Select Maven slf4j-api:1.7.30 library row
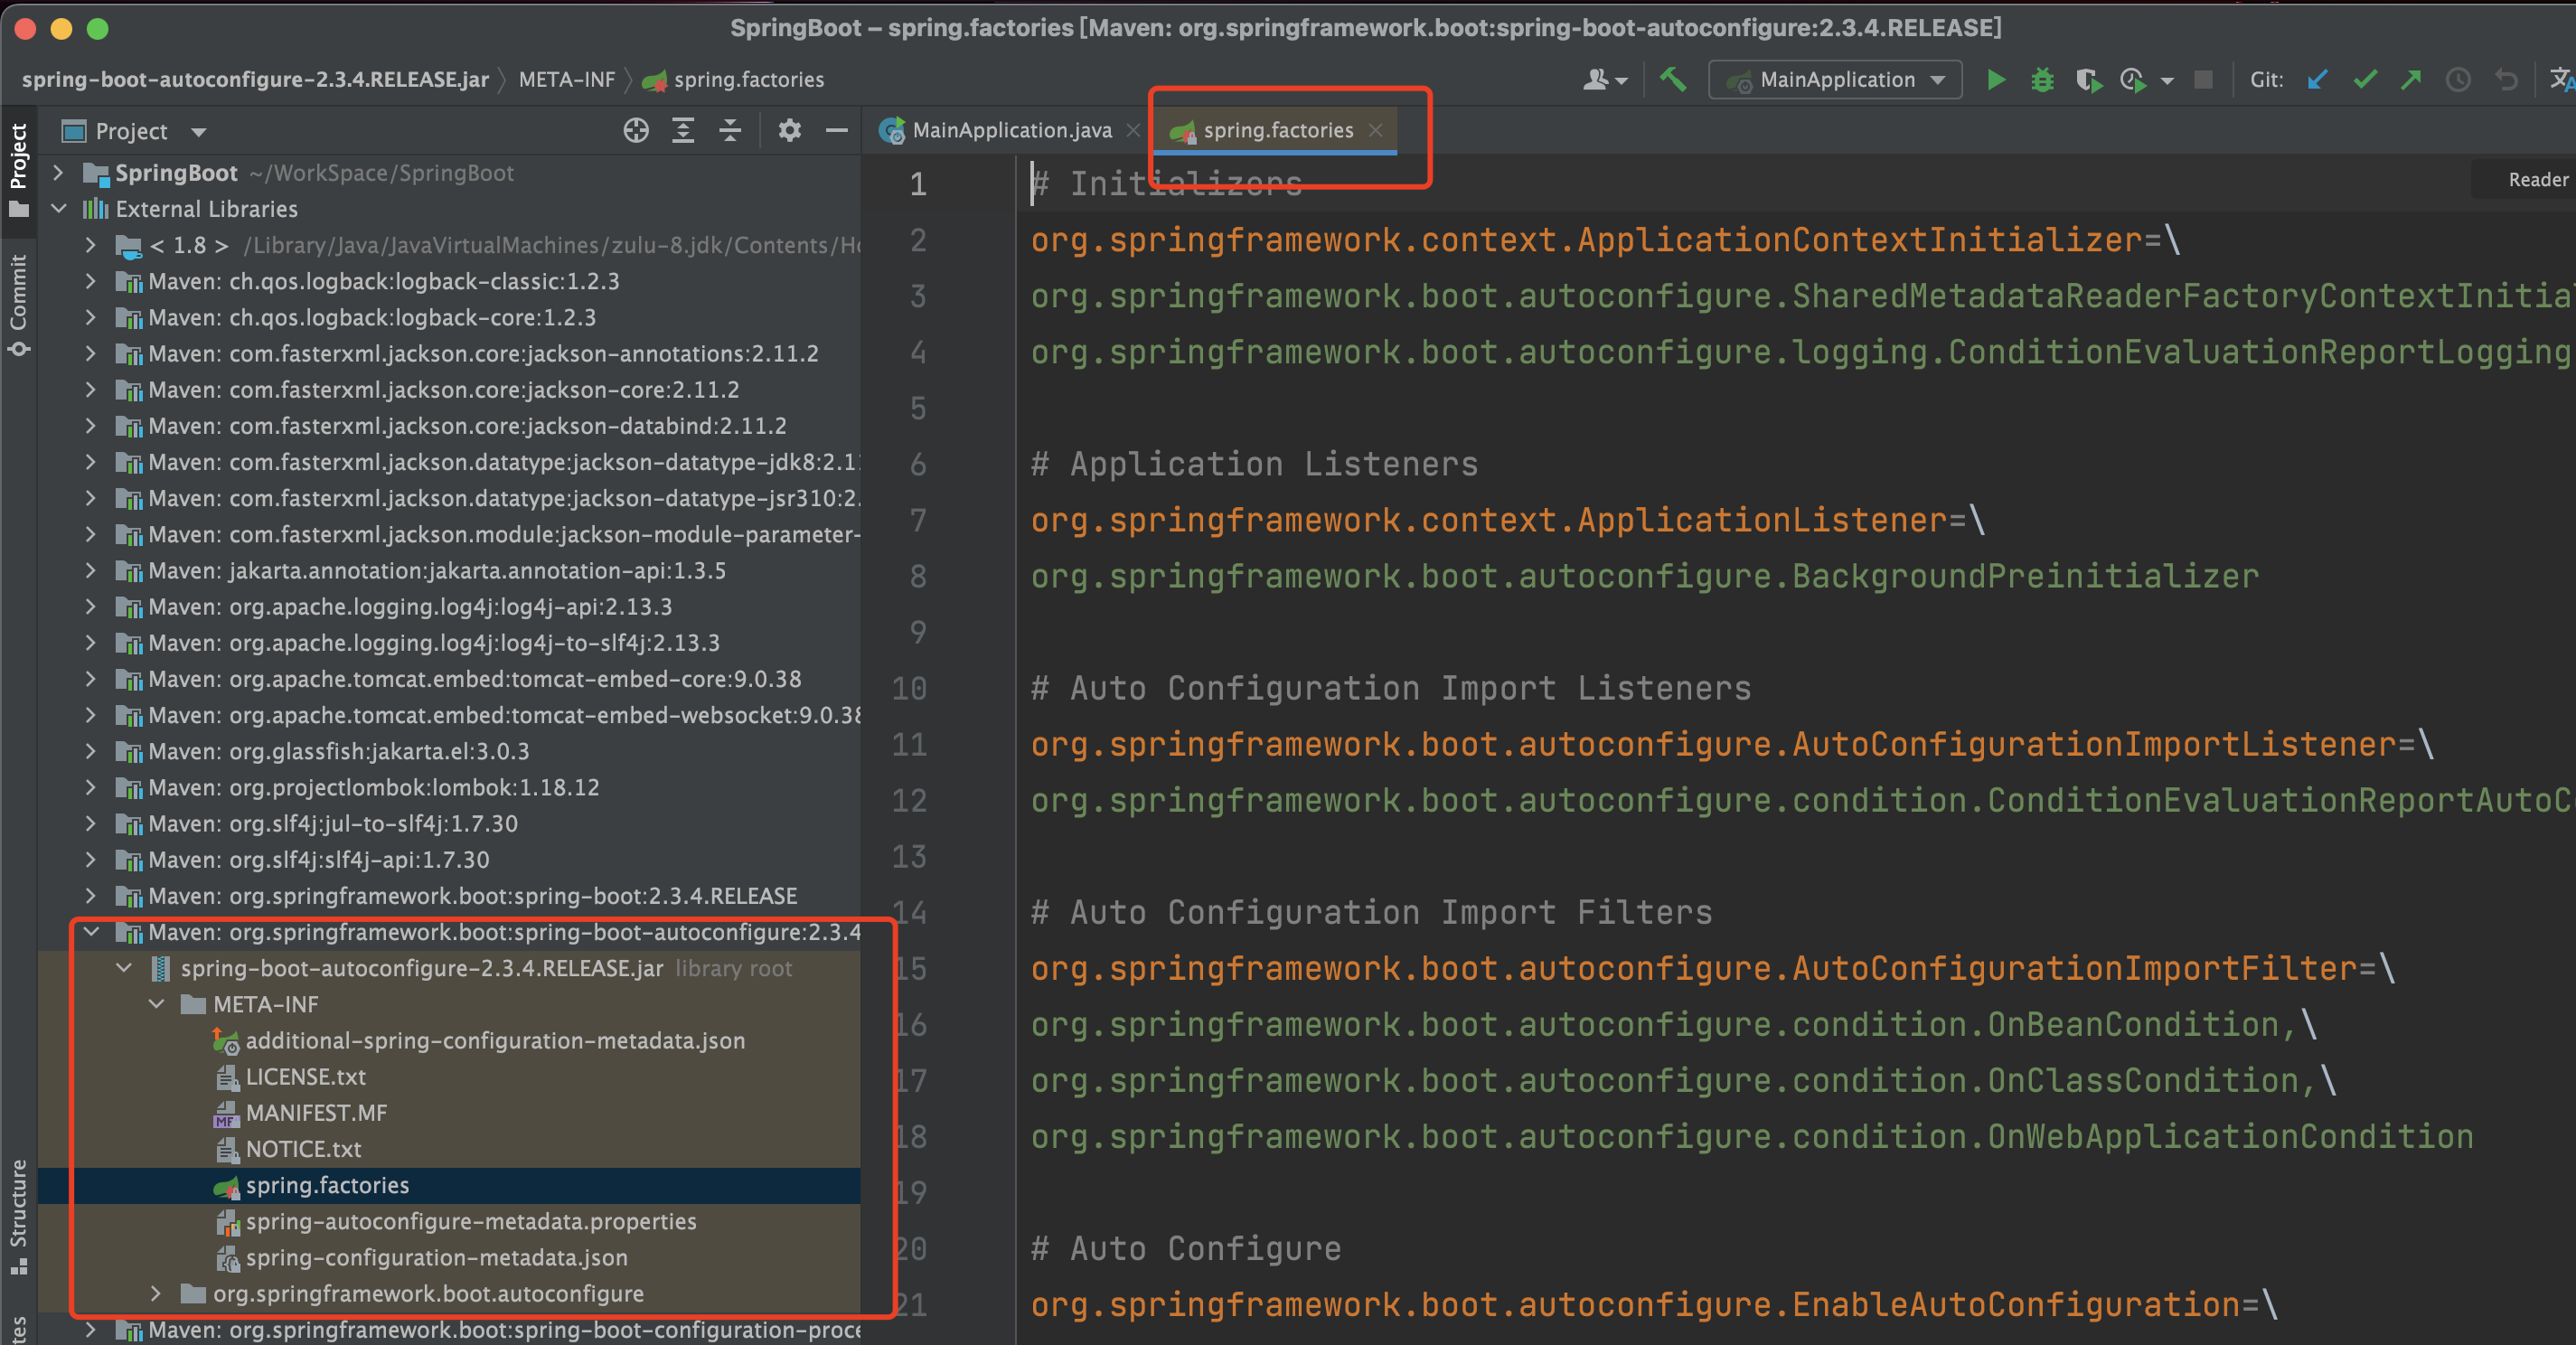Screen dimensions: 2576x1345 [450, 860]
